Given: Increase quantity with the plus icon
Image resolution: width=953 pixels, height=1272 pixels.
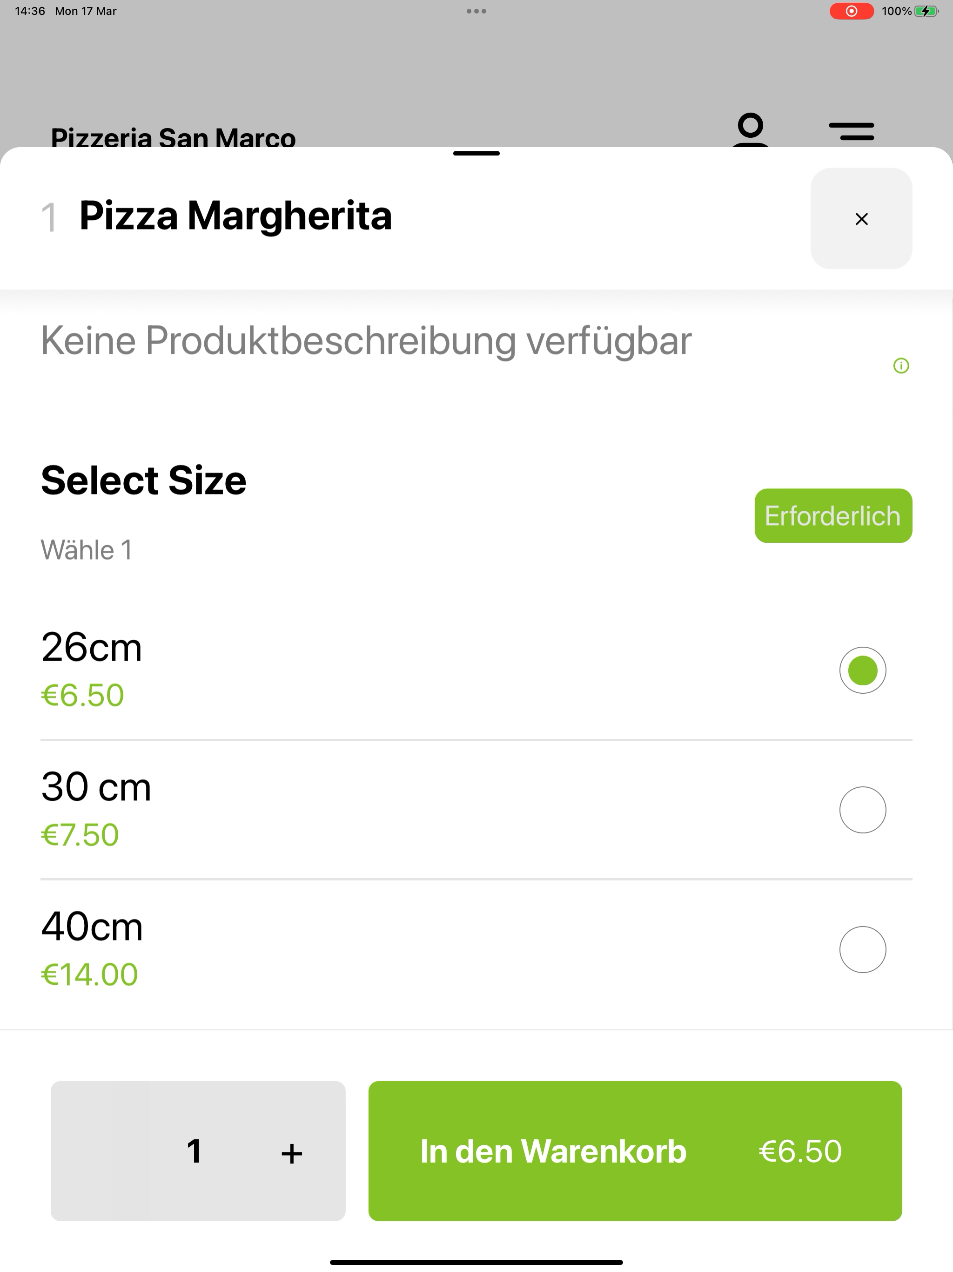Looking at the screenshot, I should [291, 1153].
